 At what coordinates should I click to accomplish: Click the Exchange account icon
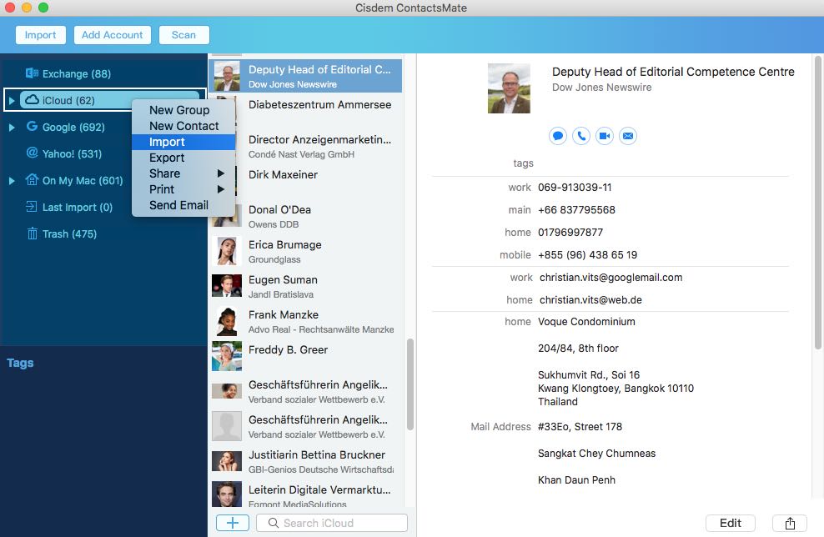point(32,73)
